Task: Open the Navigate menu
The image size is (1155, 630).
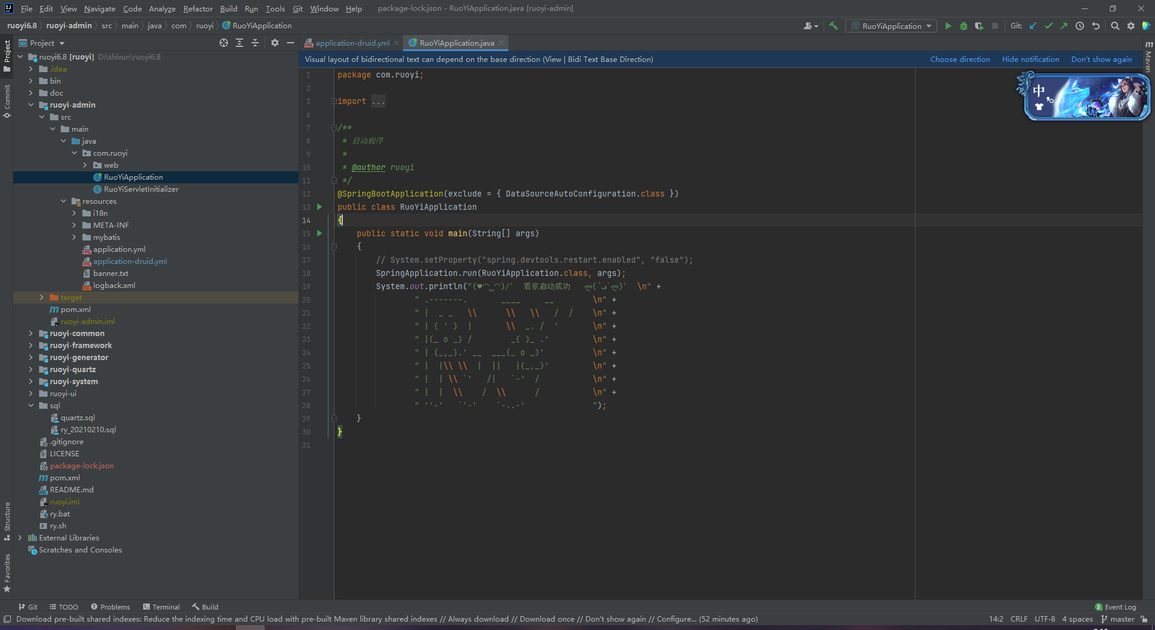Action: 99,8
